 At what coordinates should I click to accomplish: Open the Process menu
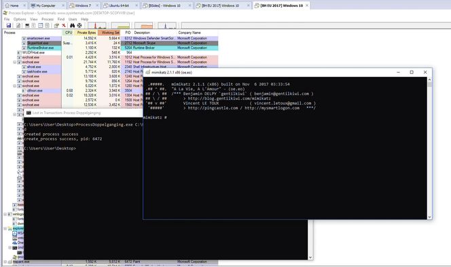(x=48, y=19)
